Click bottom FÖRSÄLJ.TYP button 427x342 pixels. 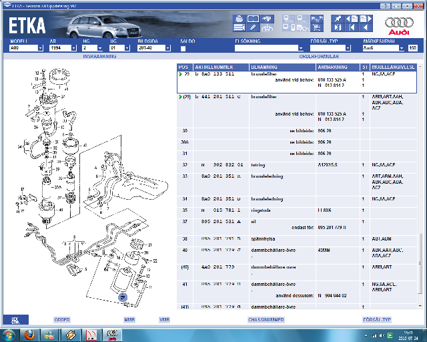(x=377, y=320)
